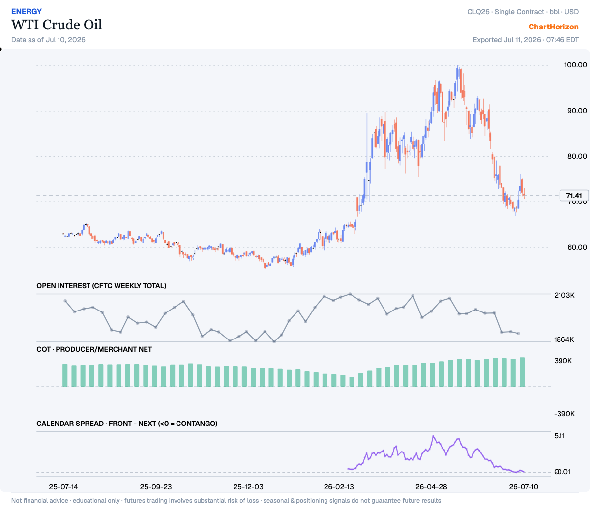Click the 25-07-14 date axis label

[63, 487]
